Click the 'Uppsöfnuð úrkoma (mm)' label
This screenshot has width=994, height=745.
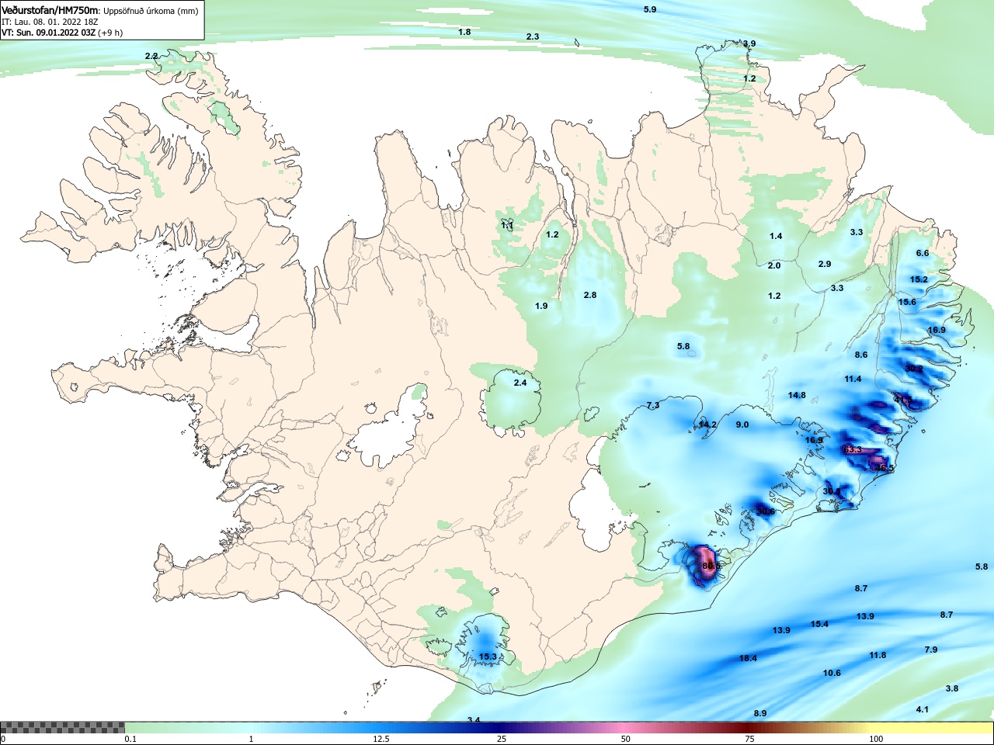tap(151, 11)
